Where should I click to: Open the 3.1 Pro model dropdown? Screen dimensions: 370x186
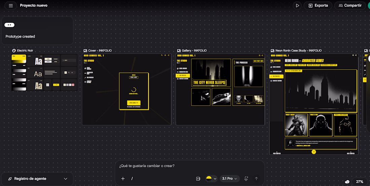[229, 179]
